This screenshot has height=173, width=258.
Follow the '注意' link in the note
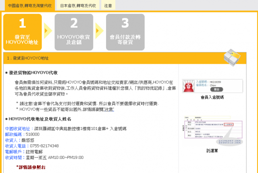pos(109,109)
